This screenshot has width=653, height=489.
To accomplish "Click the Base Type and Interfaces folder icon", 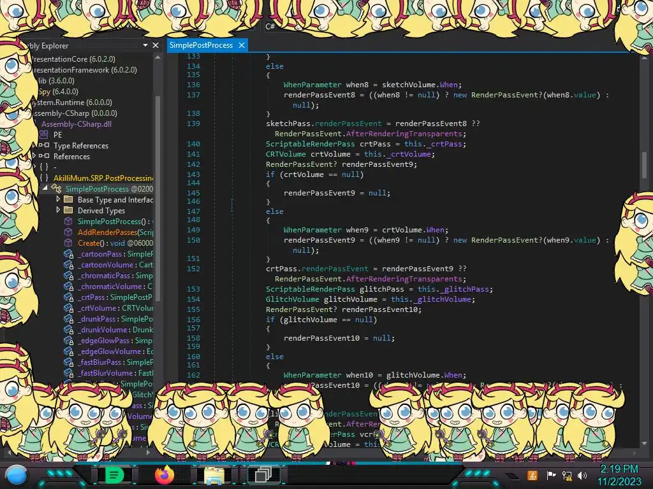I will coord(68,199).
